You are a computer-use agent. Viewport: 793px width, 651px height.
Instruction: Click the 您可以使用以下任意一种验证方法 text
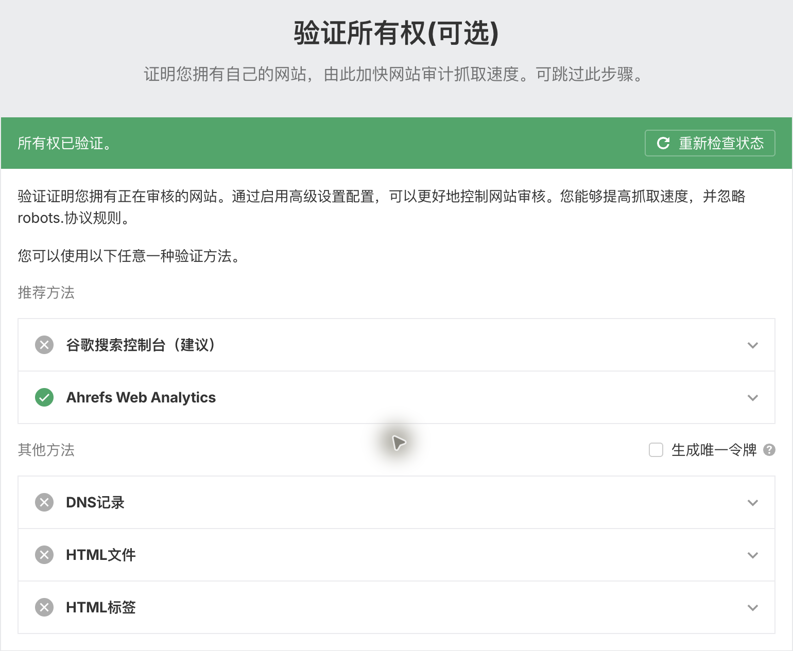tap(129, 256)
